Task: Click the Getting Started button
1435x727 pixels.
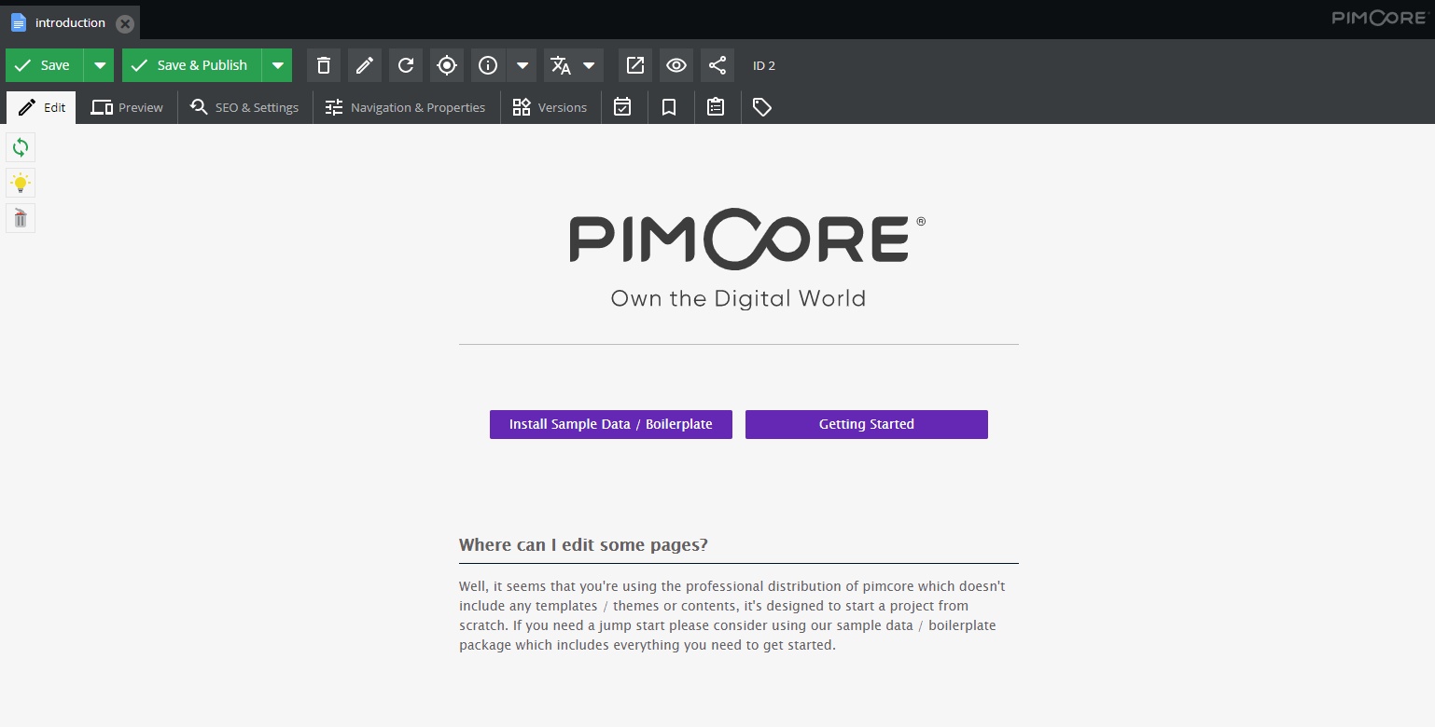Action: point(866,424)
